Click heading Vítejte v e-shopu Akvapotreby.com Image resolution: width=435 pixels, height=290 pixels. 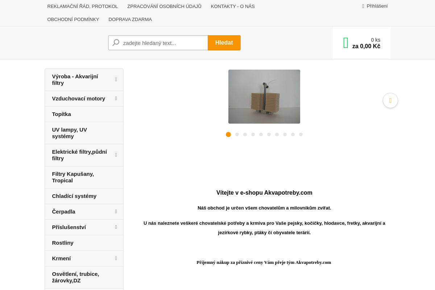point(264,193)
